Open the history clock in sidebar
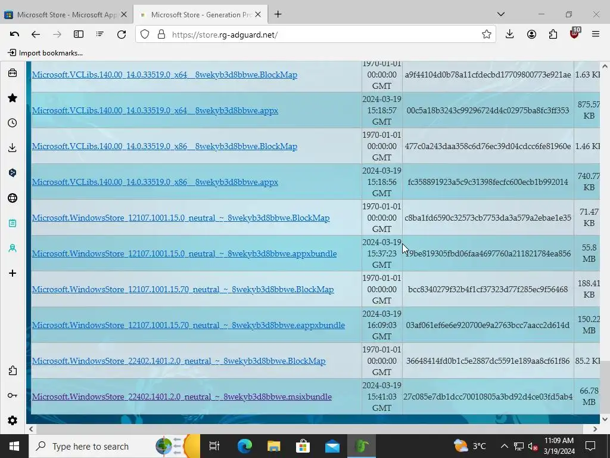The width and height of the screenshot is (610, 458). click(13, 123)
